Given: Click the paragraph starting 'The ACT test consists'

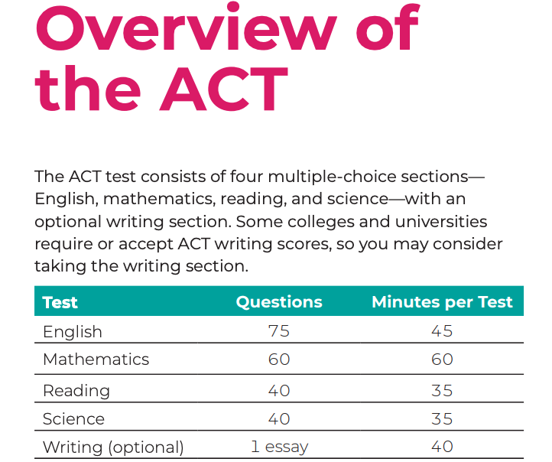Looking at the screenshot, I should [x=268, y=222].
